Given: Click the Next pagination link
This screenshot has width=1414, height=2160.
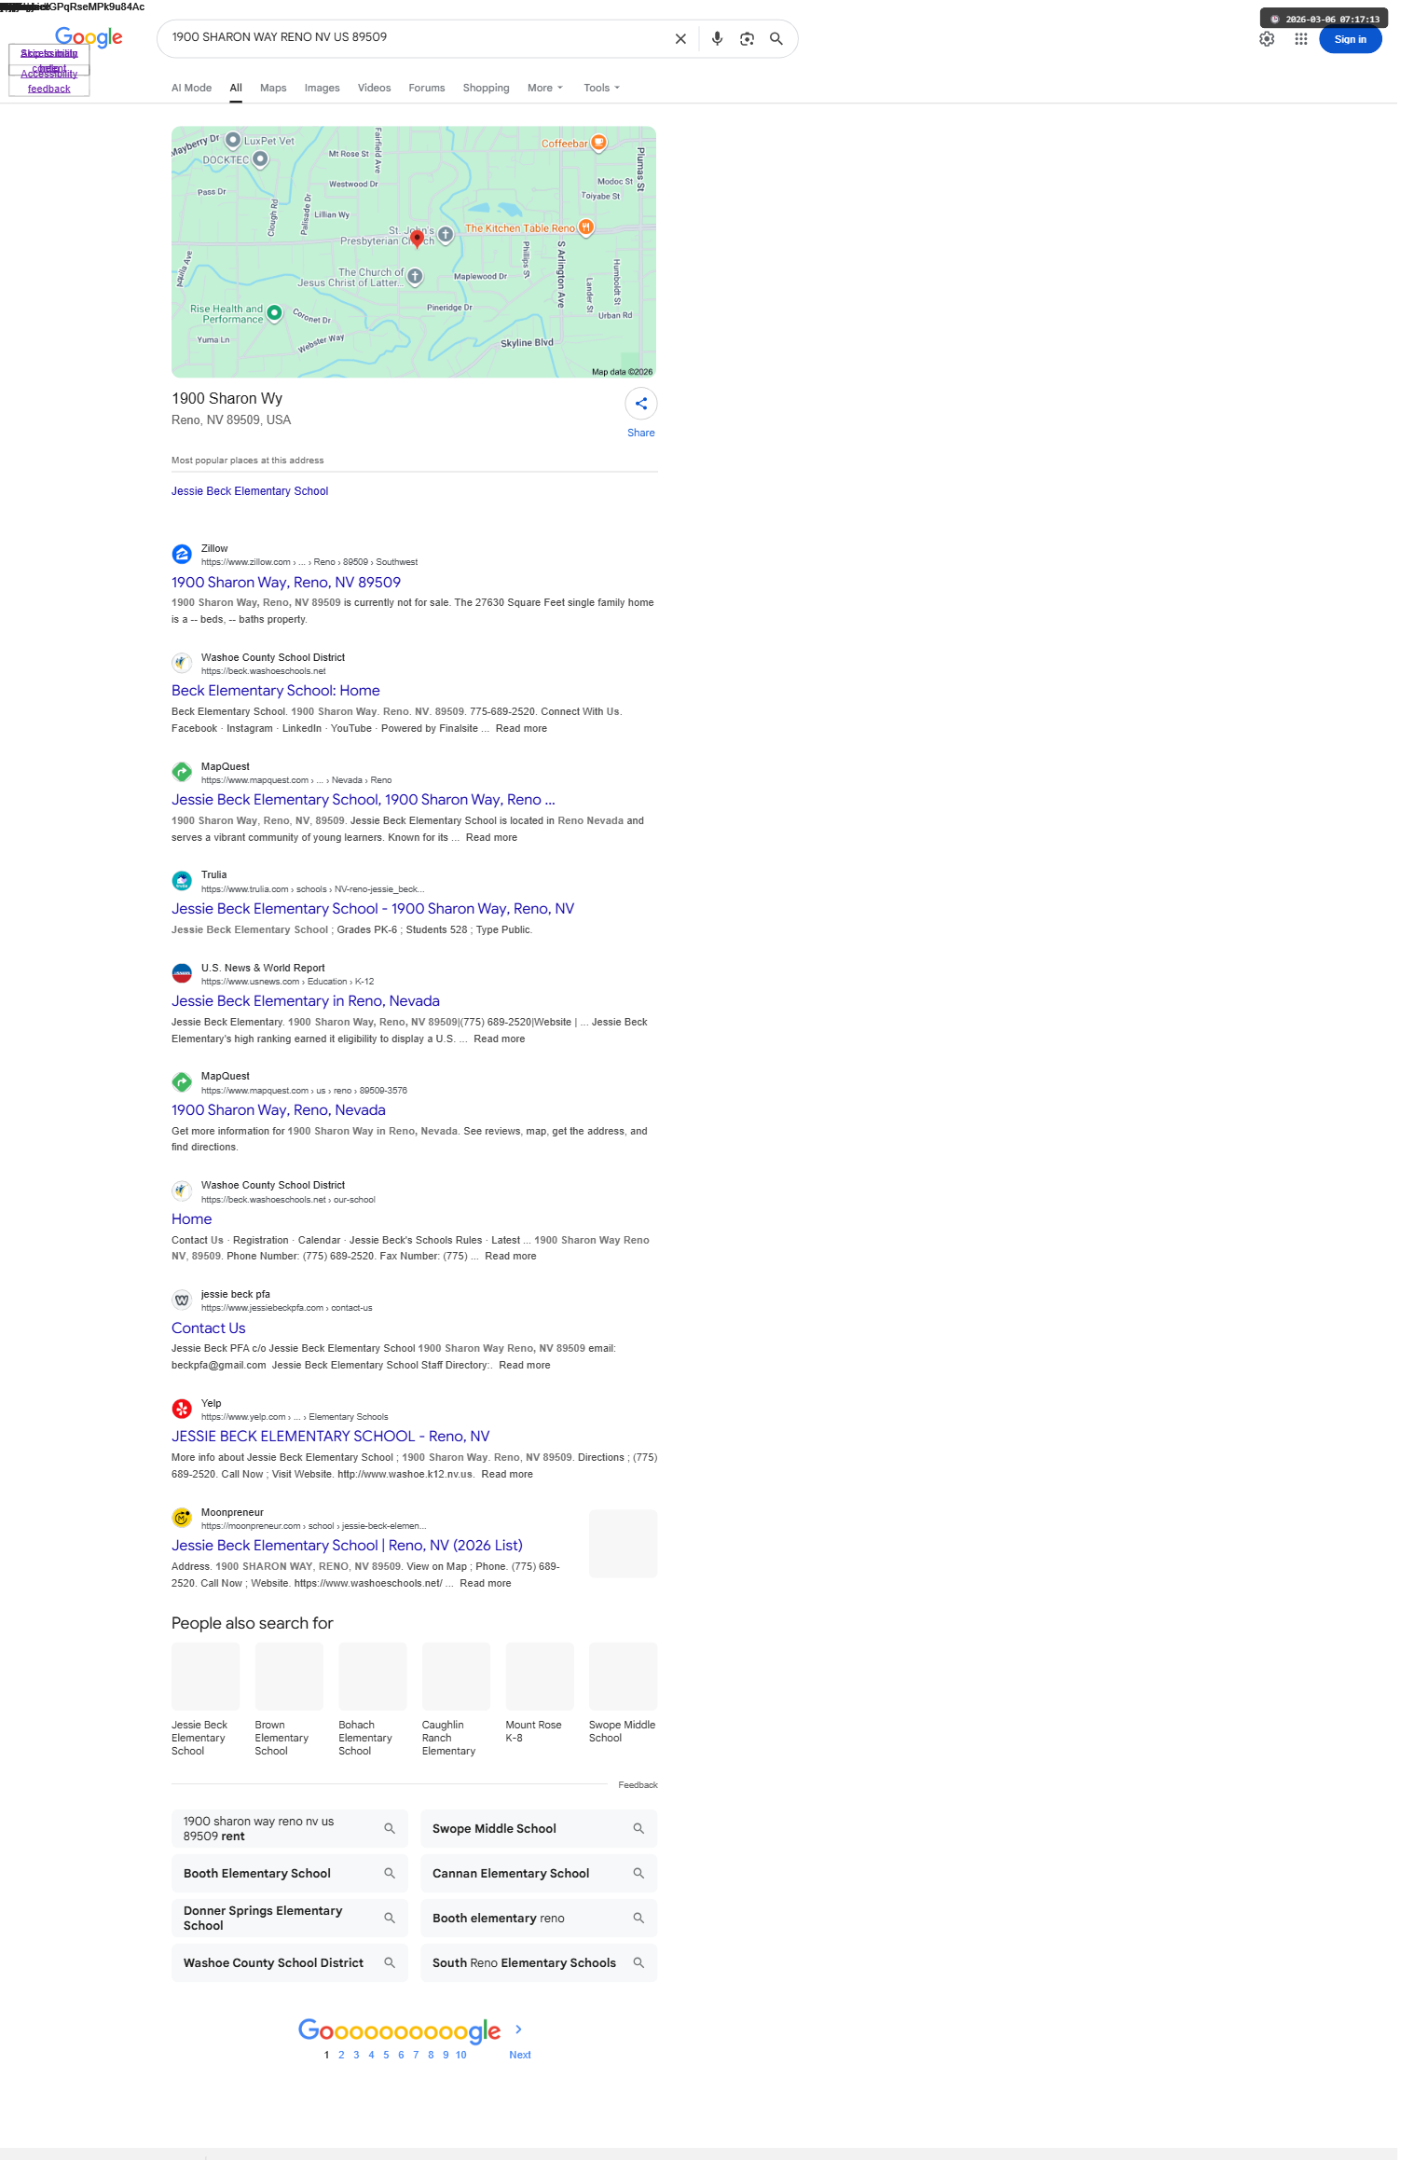Looking at the screenshot, I should (520, 2055).
